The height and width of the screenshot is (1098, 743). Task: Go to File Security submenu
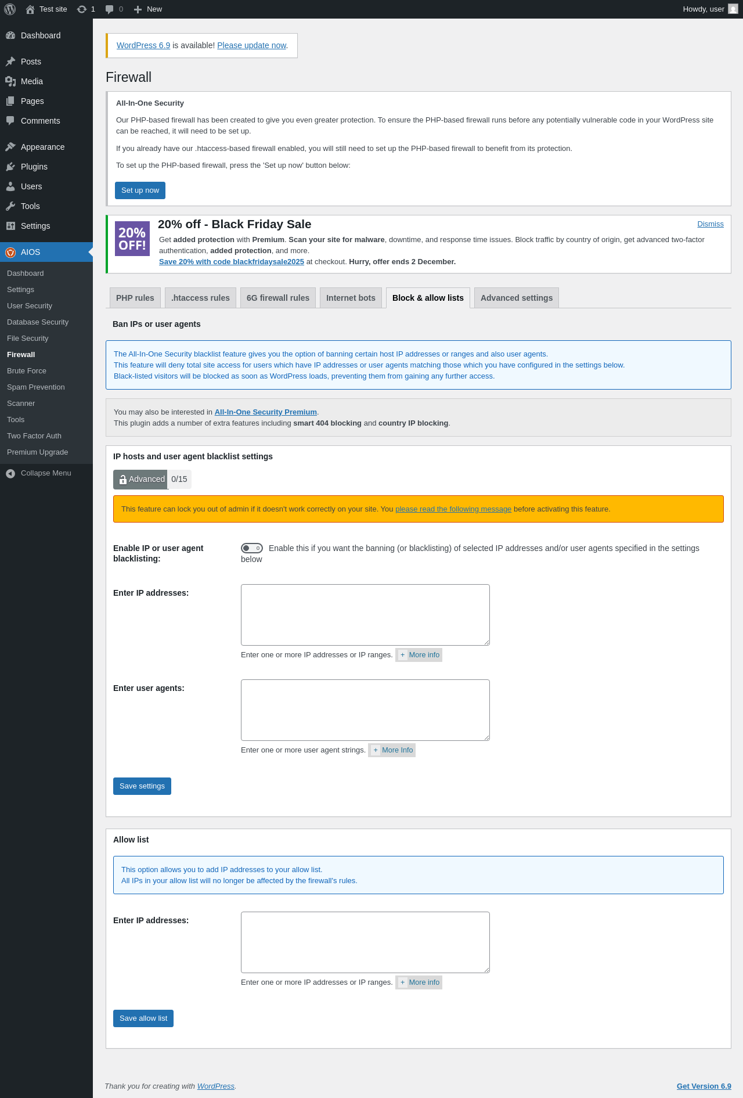tap(46, 339)
